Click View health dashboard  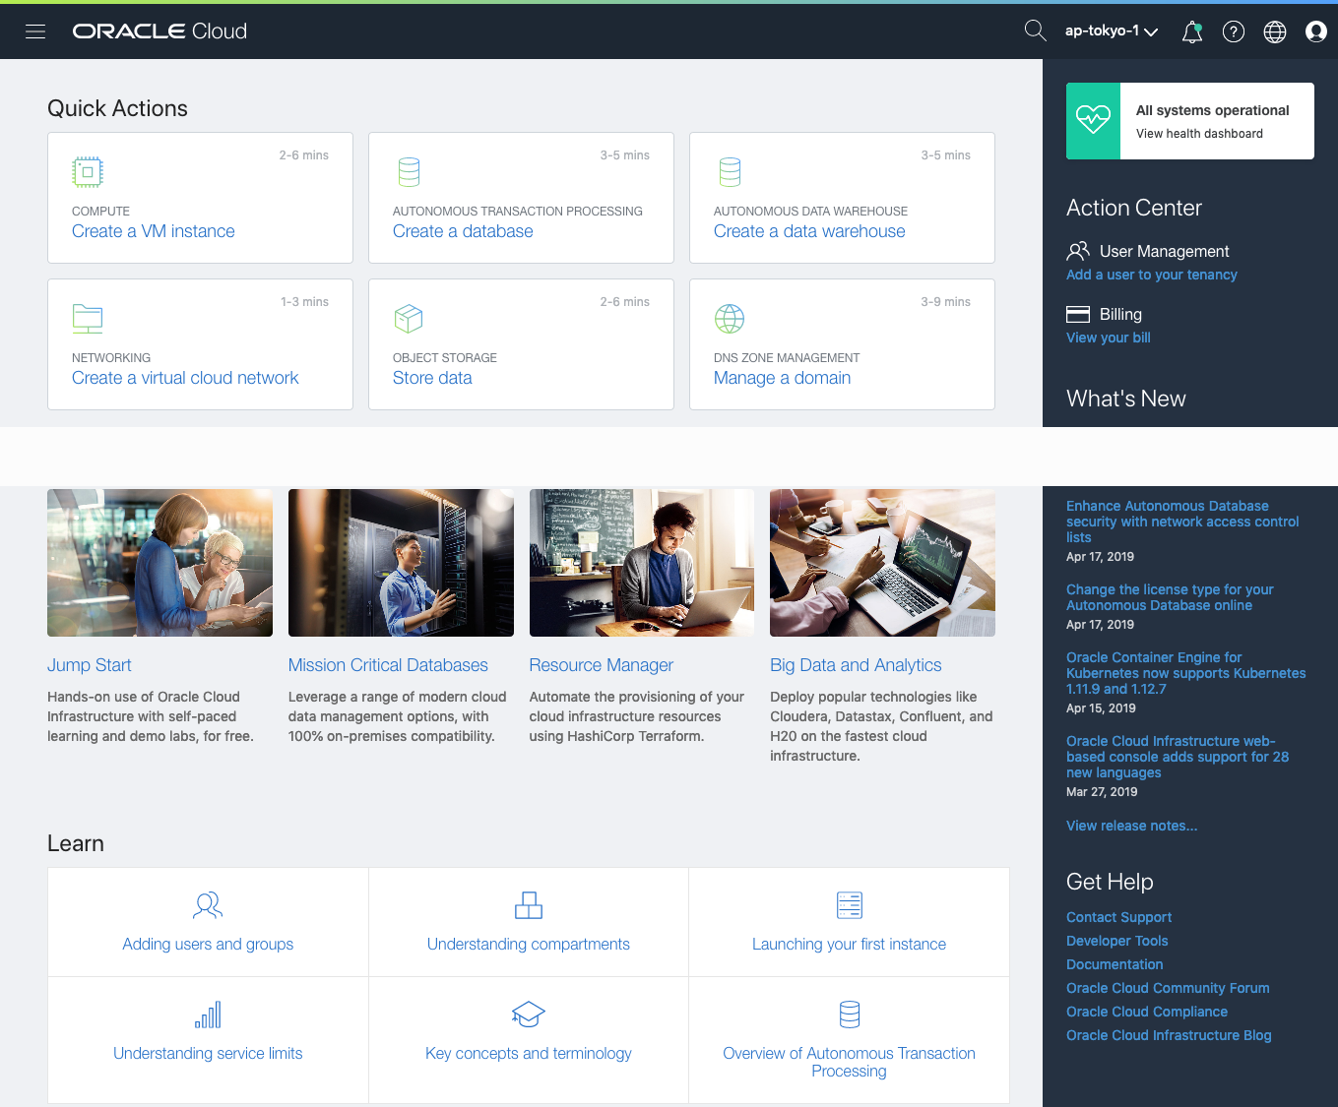click(x=1199, y=134)
